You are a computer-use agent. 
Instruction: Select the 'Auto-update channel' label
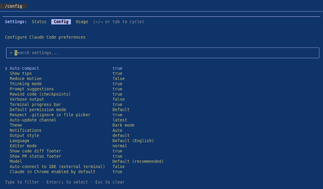pos(33,120)
